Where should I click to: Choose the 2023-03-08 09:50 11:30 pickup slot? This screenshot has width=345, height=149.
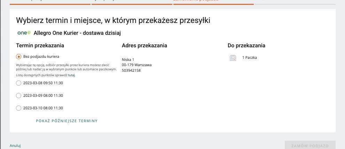(x=19, y=83)
